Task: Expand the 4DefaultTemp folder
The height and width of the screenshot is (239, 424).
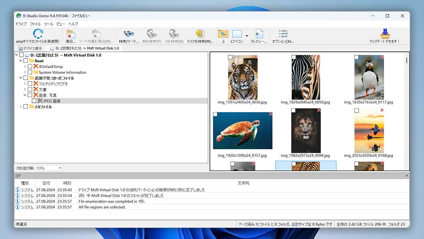Action: click(25, 66)
